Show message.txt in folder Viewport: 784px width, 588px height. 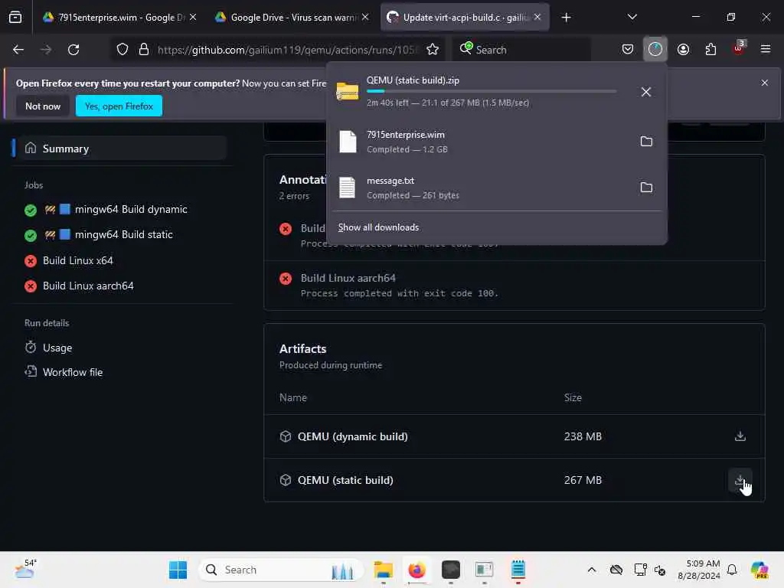click(x=646, y=188)
